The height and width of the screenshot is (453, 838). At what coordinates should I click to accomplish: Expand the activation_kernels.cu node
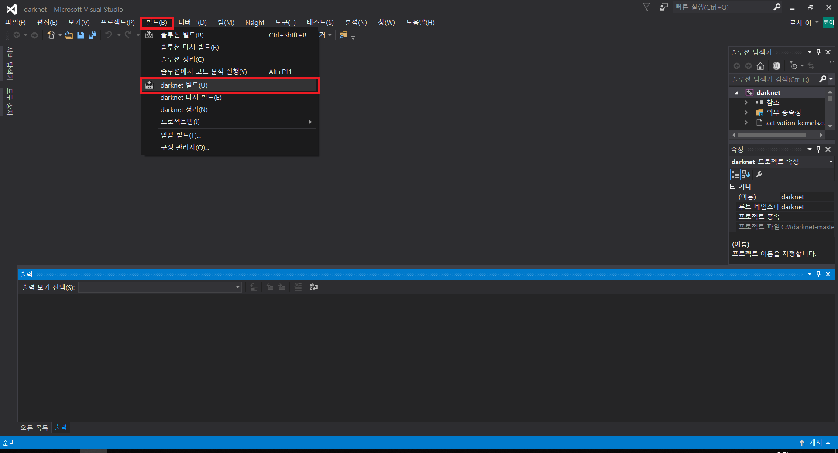pyautogui.click(x=746, y=123)
